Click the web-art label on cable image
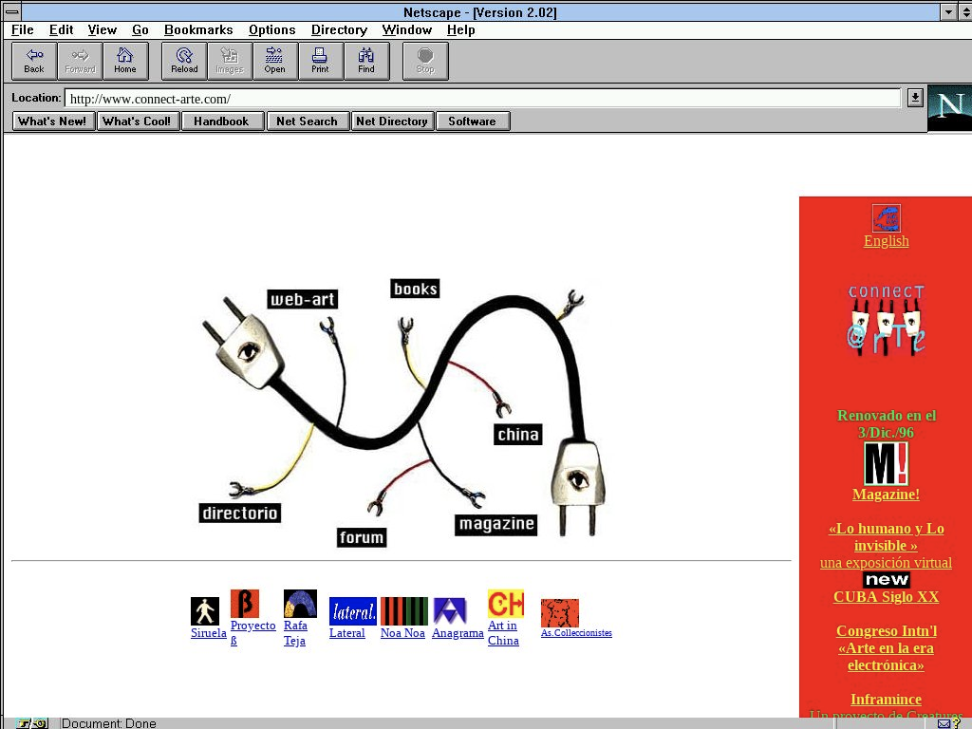 302,300
